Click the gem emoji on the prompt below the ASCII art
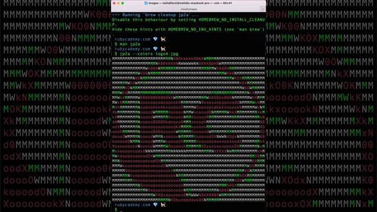377x212 pixels. click(156, 205)
